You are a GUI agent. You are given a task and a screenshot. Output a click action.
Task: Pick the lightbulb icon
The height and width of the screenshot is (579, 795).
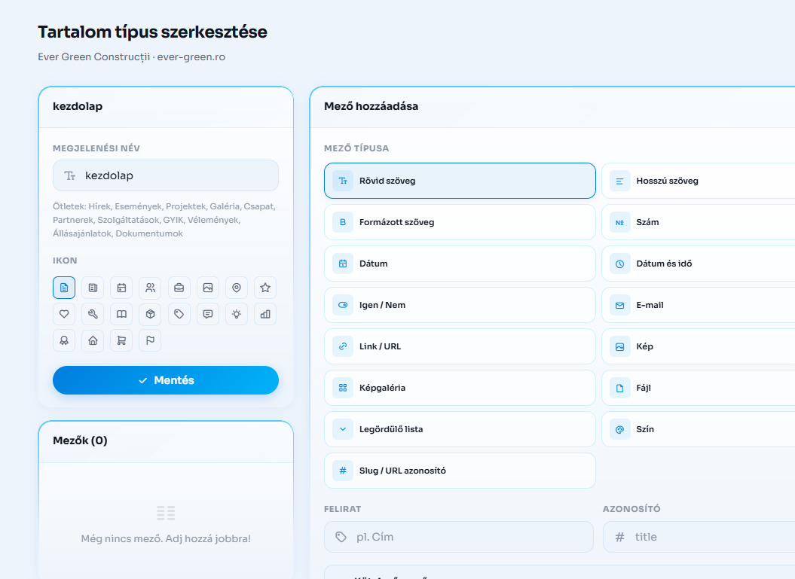(x=237, y=314)
